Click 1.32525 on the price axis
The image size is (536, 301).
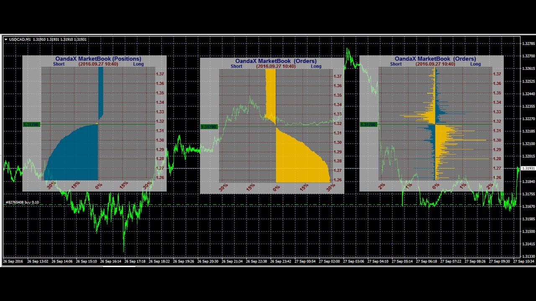[x=528, y=81]
